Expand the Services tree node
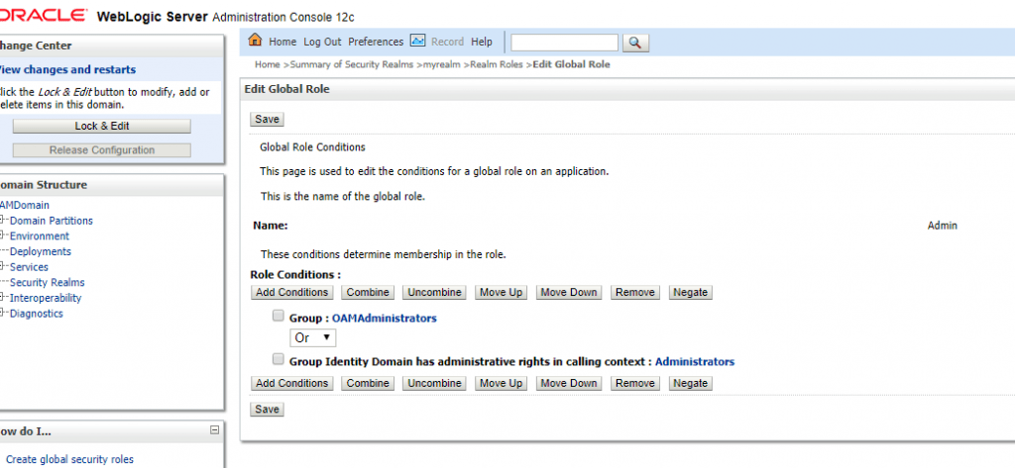1015x468 pixels. pyautogui.click(x=4, y=267)
